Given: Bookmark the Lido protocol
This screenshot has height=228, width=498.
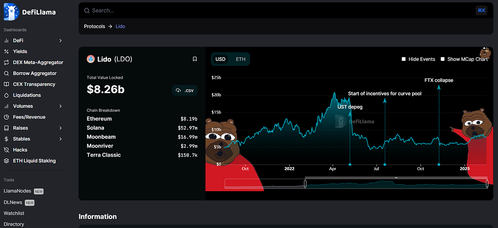Looking at the screenshot, I should [195, 59].
